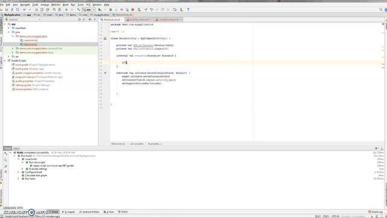Collapse the java folder node
Viewport: 387px width, 218px height.
click(x=8, y=32)
